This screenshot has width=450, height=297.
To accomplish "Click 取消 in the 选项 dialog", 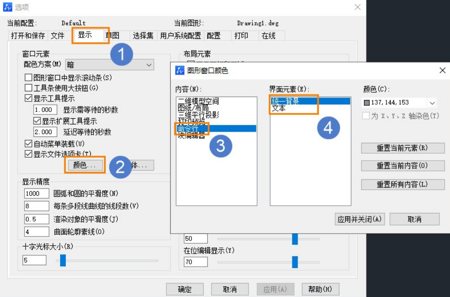I will coord(230,289).
